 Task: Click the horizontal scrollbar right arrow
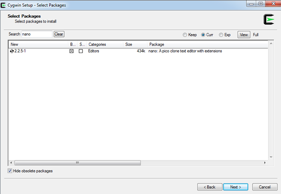coord(265,163)
